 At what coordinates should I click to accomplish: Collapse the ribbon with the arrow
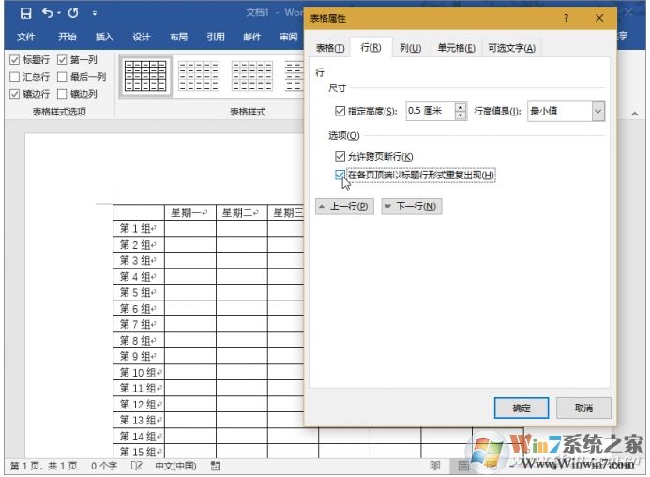pyautogui.click(x=635, y=114)
